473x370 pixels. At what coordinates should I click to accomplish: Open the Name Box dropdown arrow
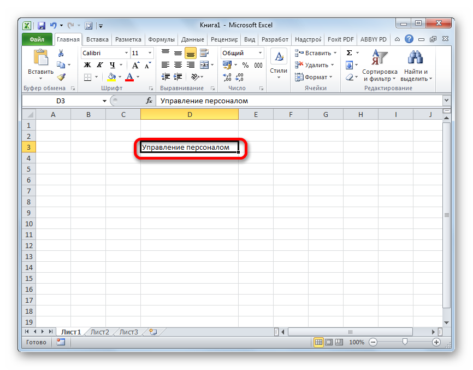pyautogui.click(x=105, y=101)
